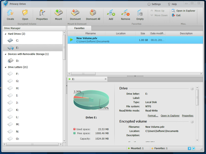This screenshot has width=206, height=154.
Task: Click the Remove favorite icon
Action: (125, 13)
